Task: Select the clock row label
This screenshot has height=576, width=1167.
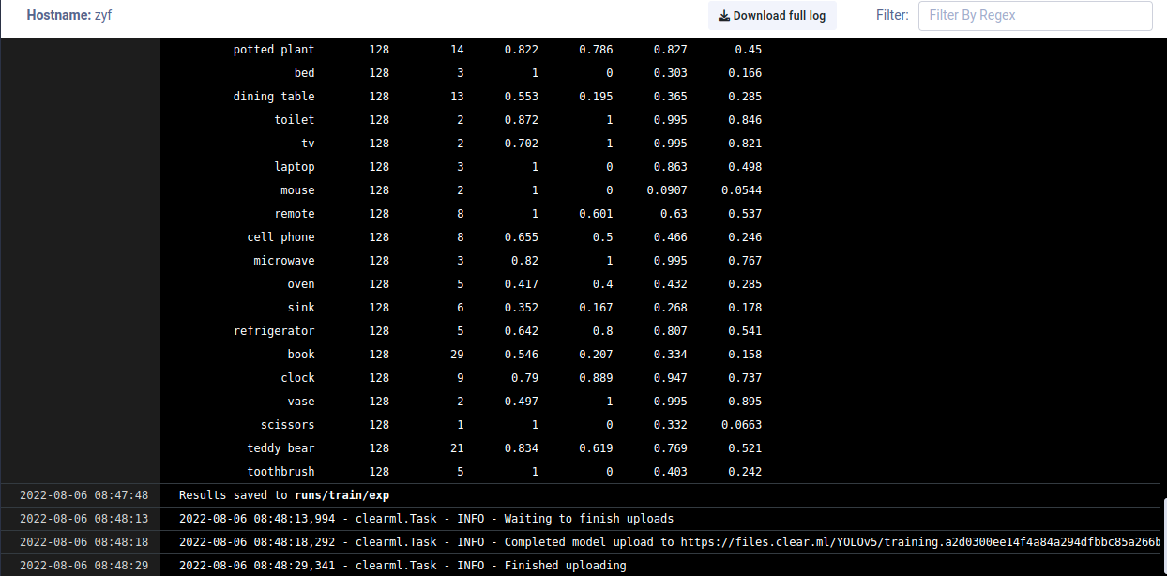Action: 298,378
